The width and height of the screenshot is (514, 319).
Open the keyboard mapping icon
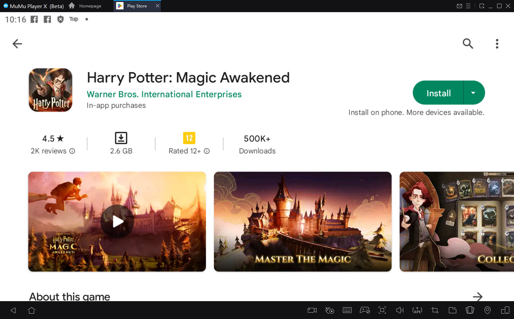(347, 310)
